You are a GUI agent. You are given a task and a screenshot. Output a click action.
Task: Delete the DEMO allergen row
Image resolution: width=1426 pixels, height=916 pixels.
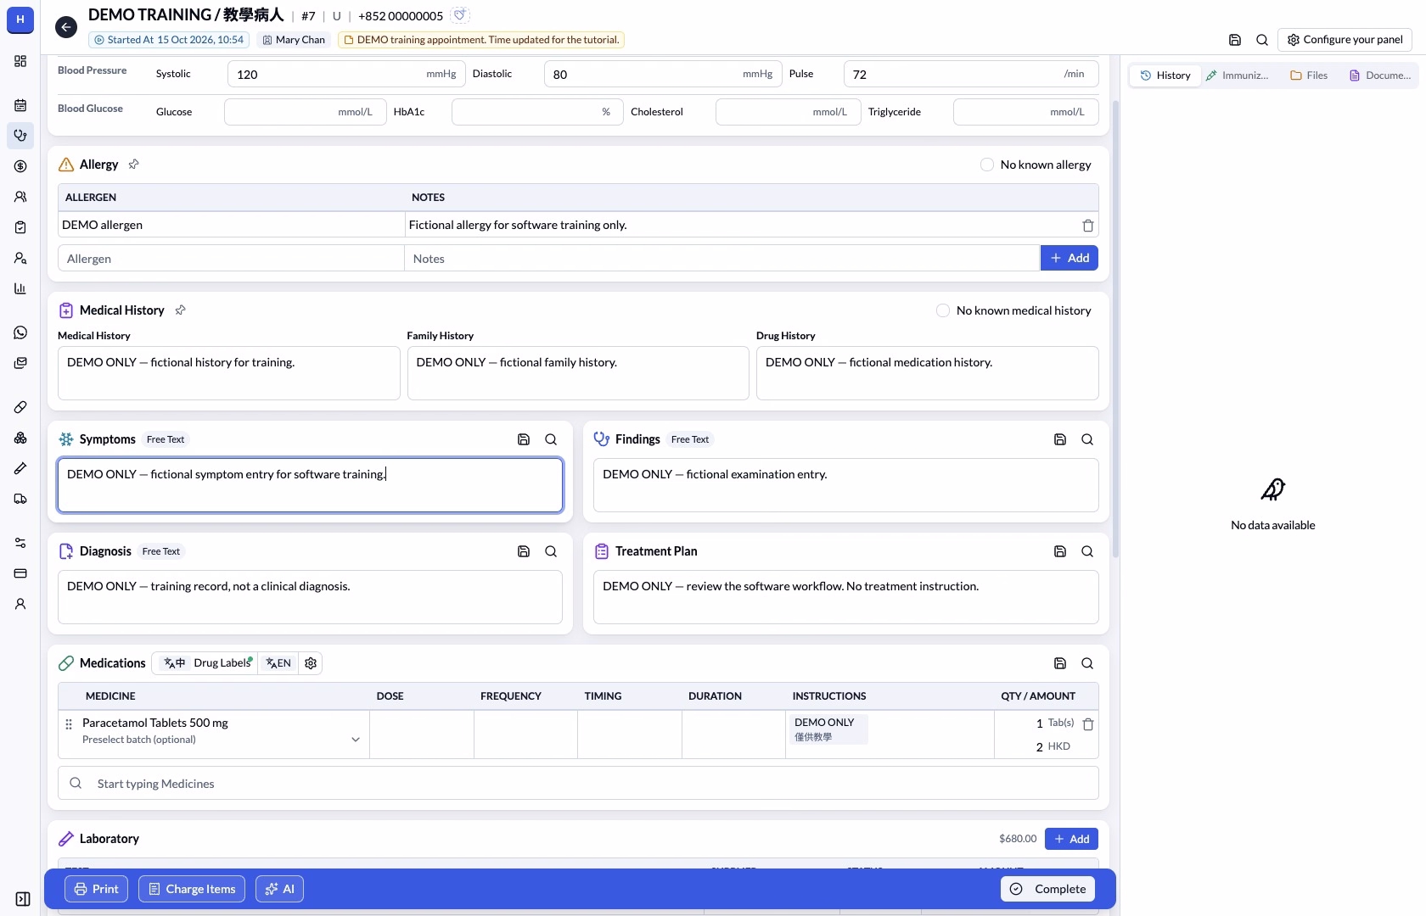point(1087,226)
